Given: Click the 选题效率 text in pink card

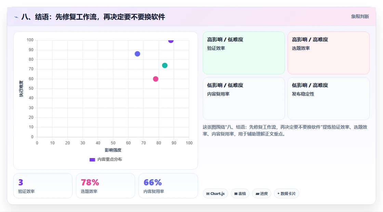Looking at the screenshot, I should pyautogui.click(x=301, y=48).
